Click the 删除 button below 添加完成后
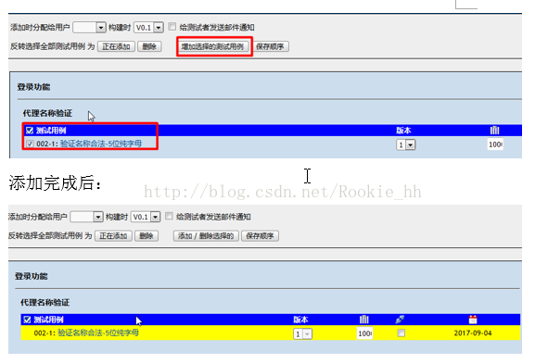 point(147,236)
